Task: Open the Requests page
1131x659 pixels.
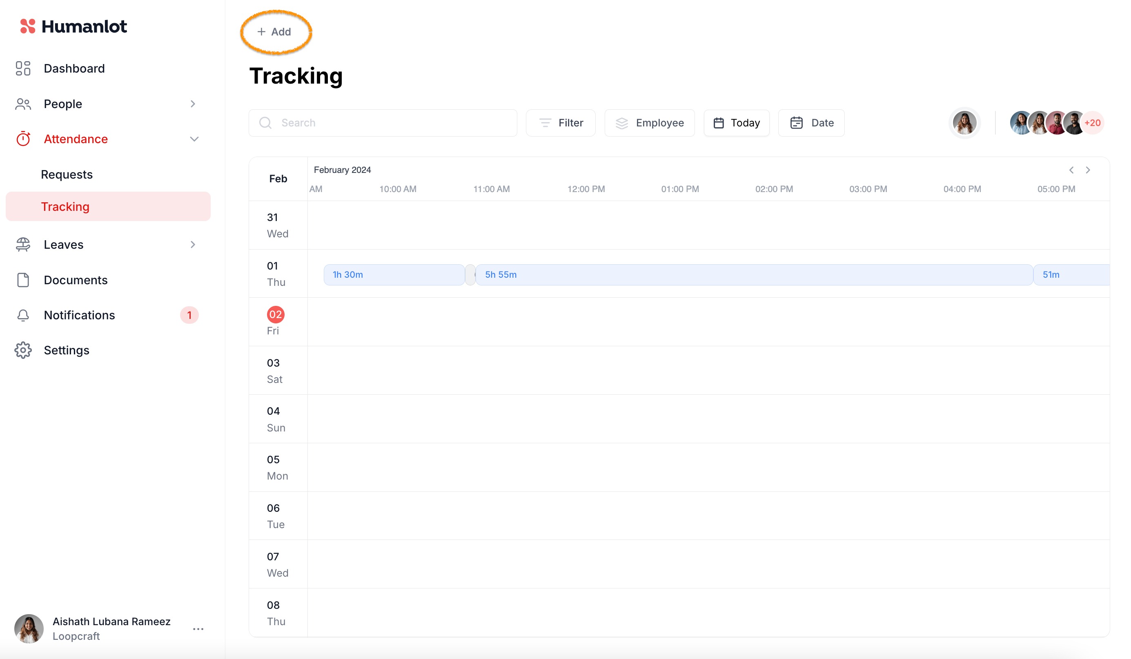Action: (67, 175)
